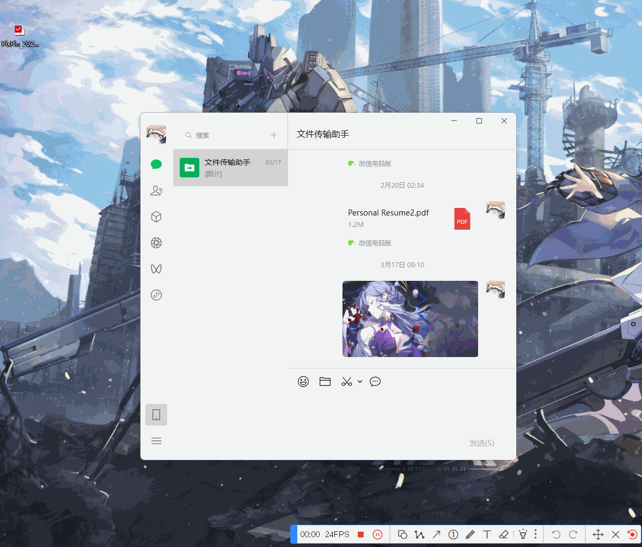
Task: Click the 3月17日 09:10 timestamp
Action: click(x=402, y=265)
